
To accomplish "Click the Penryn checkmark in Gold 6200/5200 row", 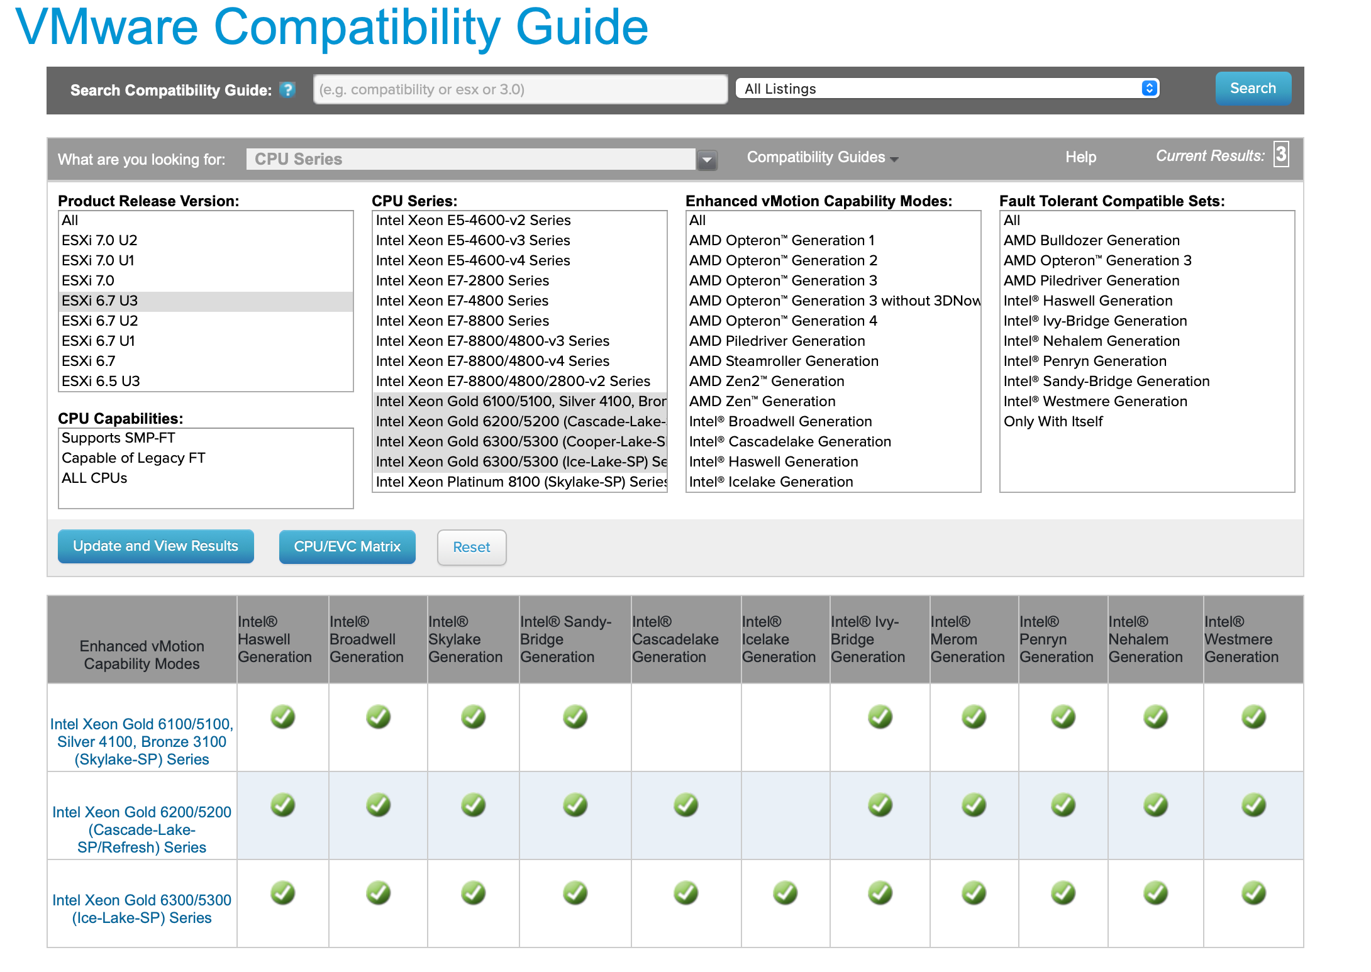I will click(x=1063, y=805).
